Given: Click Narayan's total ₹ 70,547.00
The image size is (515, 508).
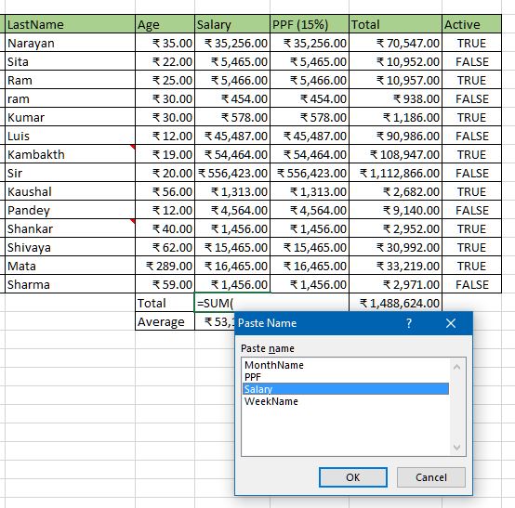Looking at the screenshot, I should (395, 43).
